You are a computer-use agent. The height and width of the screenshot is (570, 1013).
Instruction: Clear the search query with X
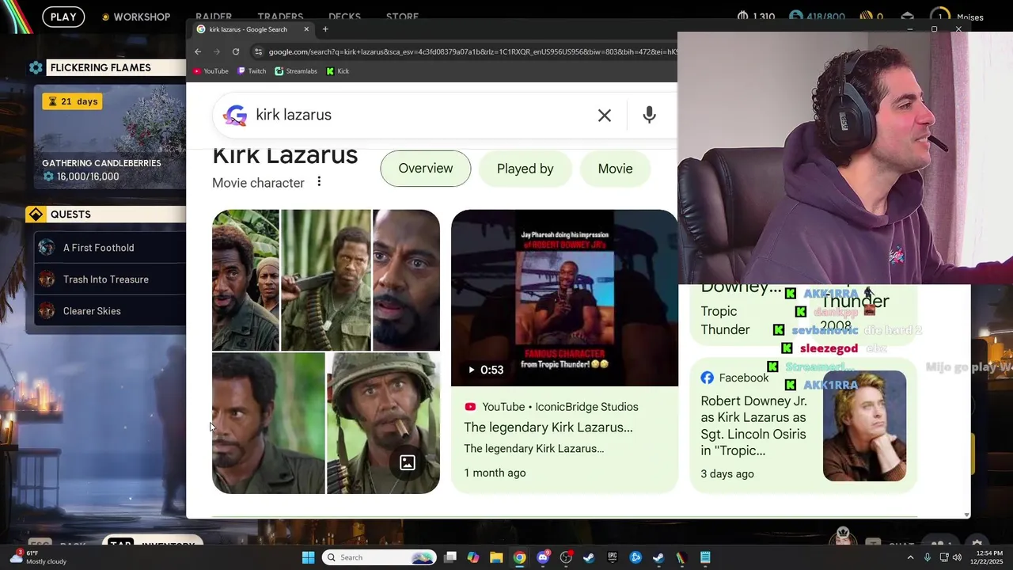pyautogui.click(x=605, y=116)
